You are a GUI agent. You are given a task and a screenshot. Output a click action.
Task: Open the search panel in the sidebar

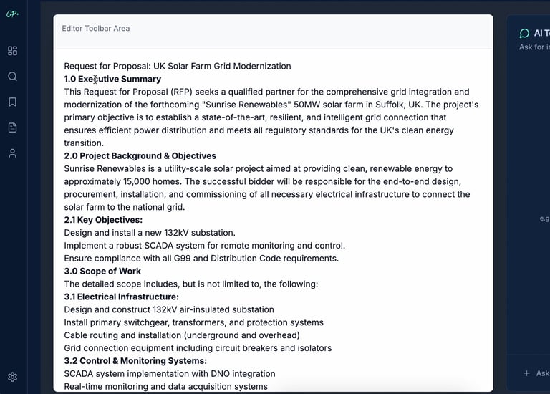[x=12, y=77]
